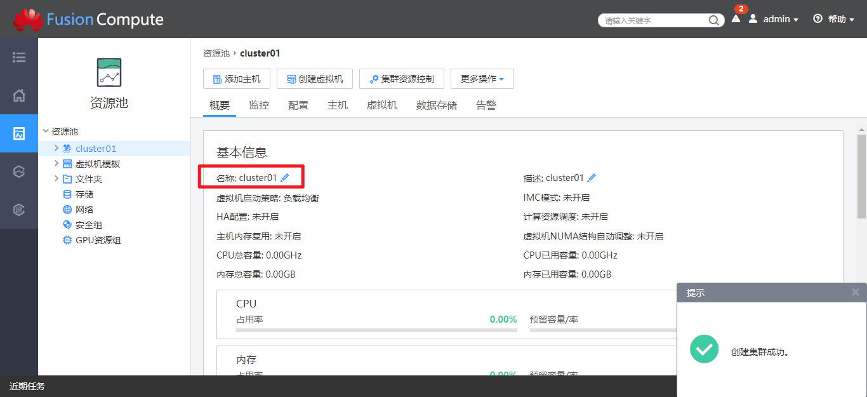
Task: Collapse the 资源池 tree root
Action: 46,131
